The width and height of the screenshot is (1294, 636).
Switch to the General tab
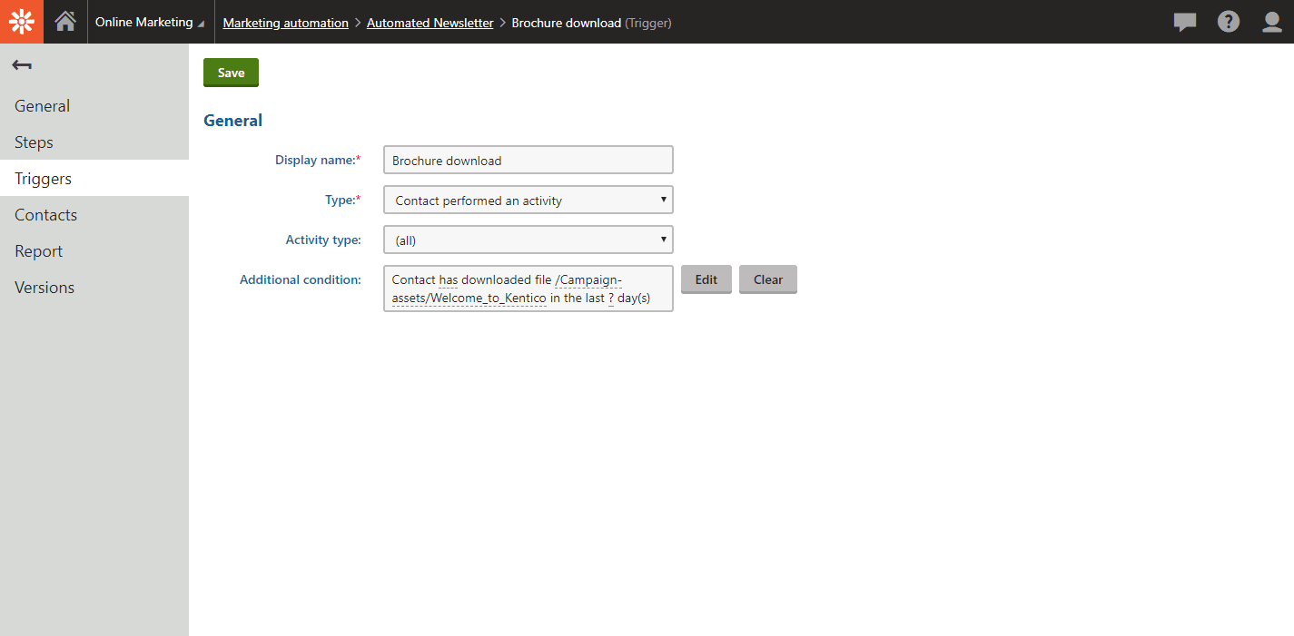(x=94, y=106)
